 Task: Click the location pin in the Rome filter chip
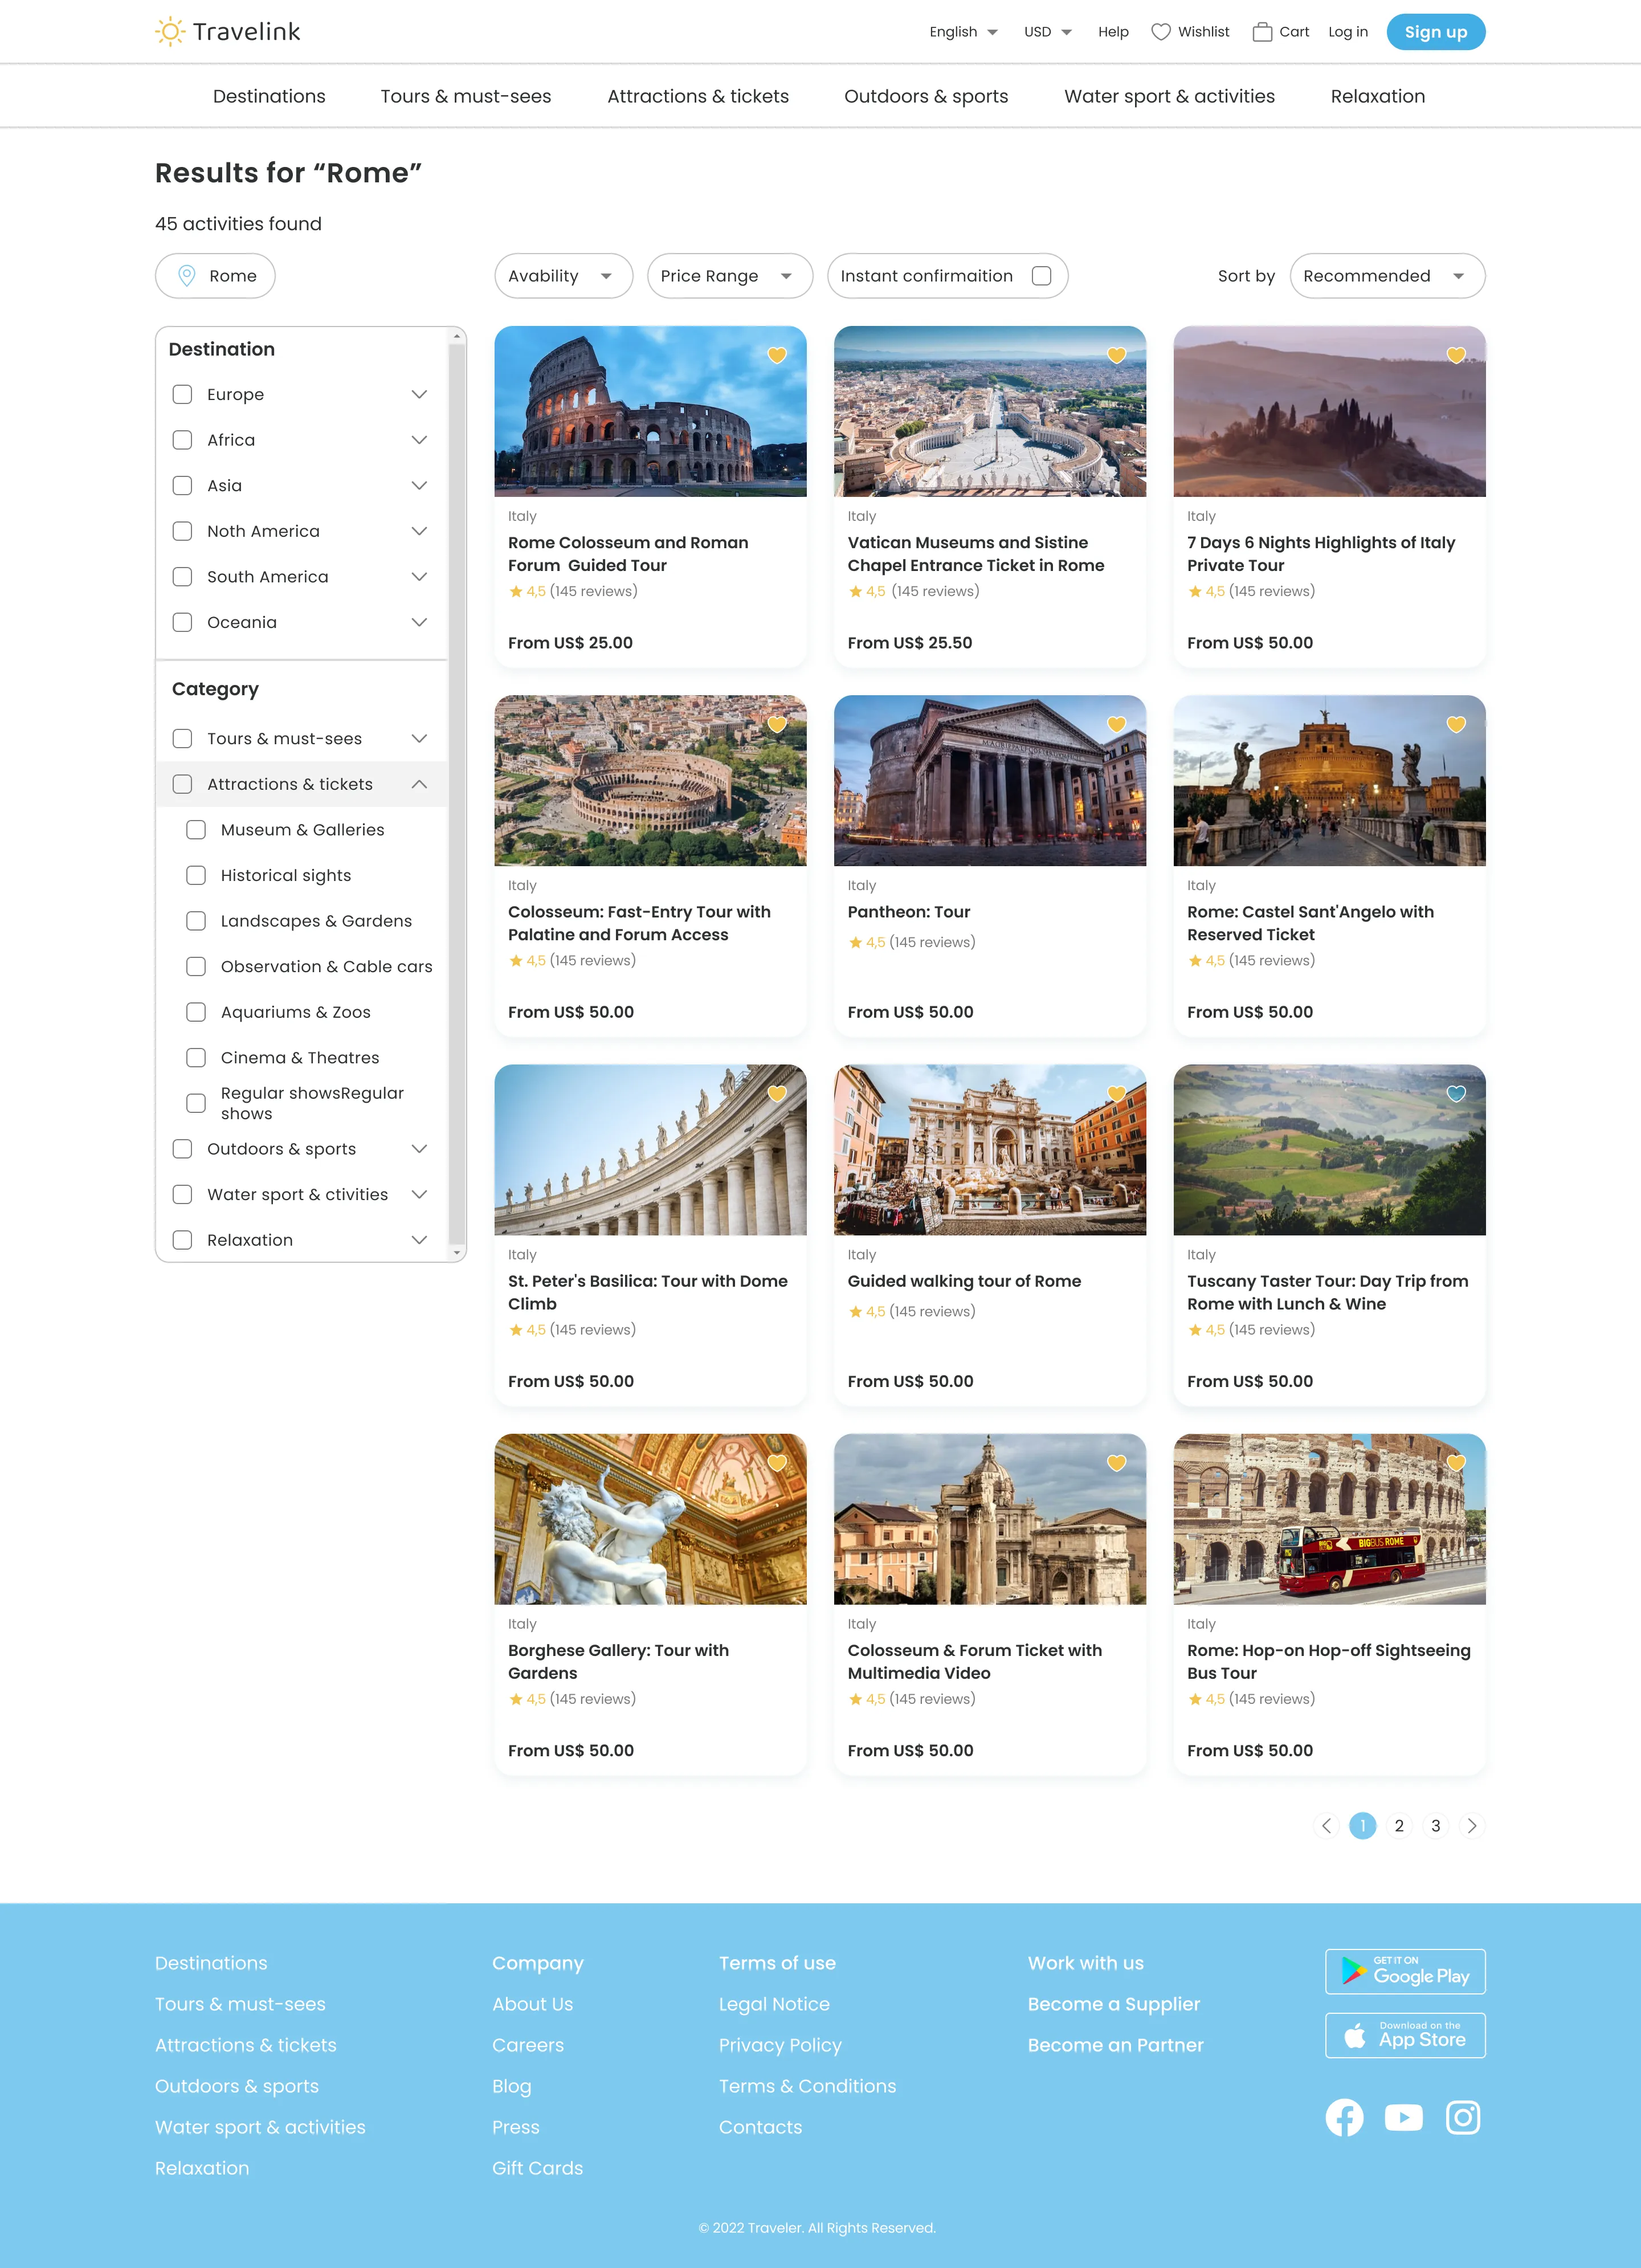tap(186, 275)
